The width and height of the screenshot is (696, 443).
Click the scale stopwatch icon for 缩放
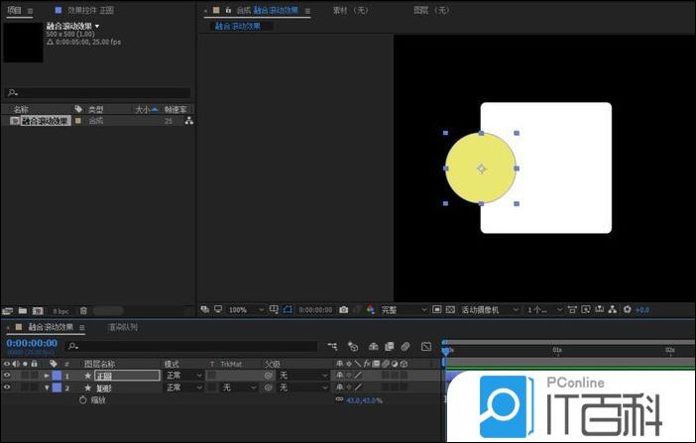tap(83, 400)
